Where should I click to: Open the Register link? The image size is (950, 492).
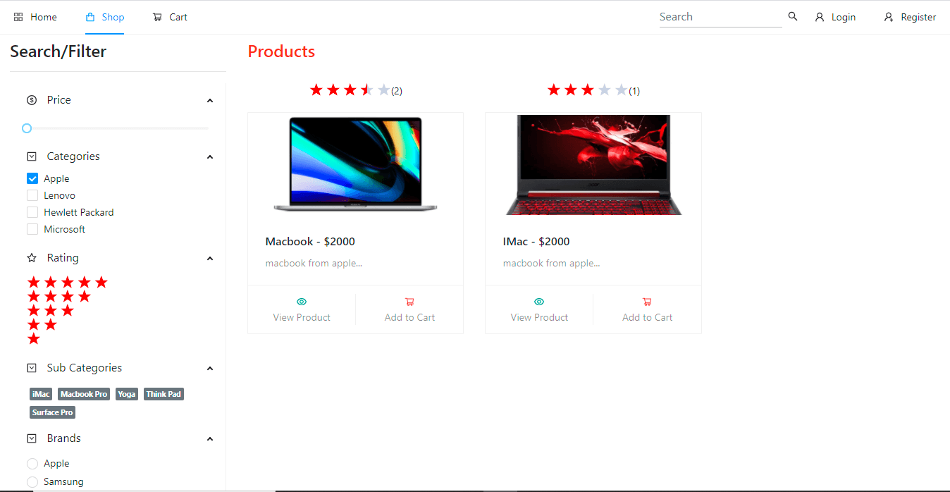[x=910, y=17]
